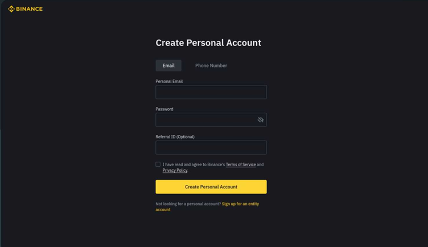This screenshot has height=247, width=428.
Task: Switch to the Phone Number tab
Action: 211,65
